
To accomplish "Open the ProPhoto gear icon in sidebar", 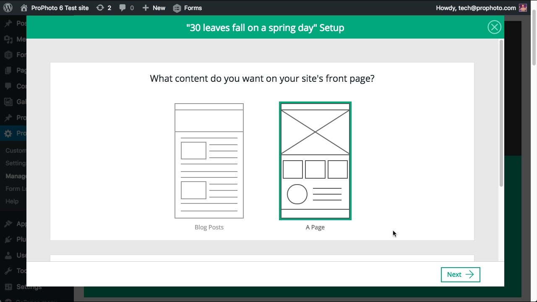I will click(x=8, y=133).
